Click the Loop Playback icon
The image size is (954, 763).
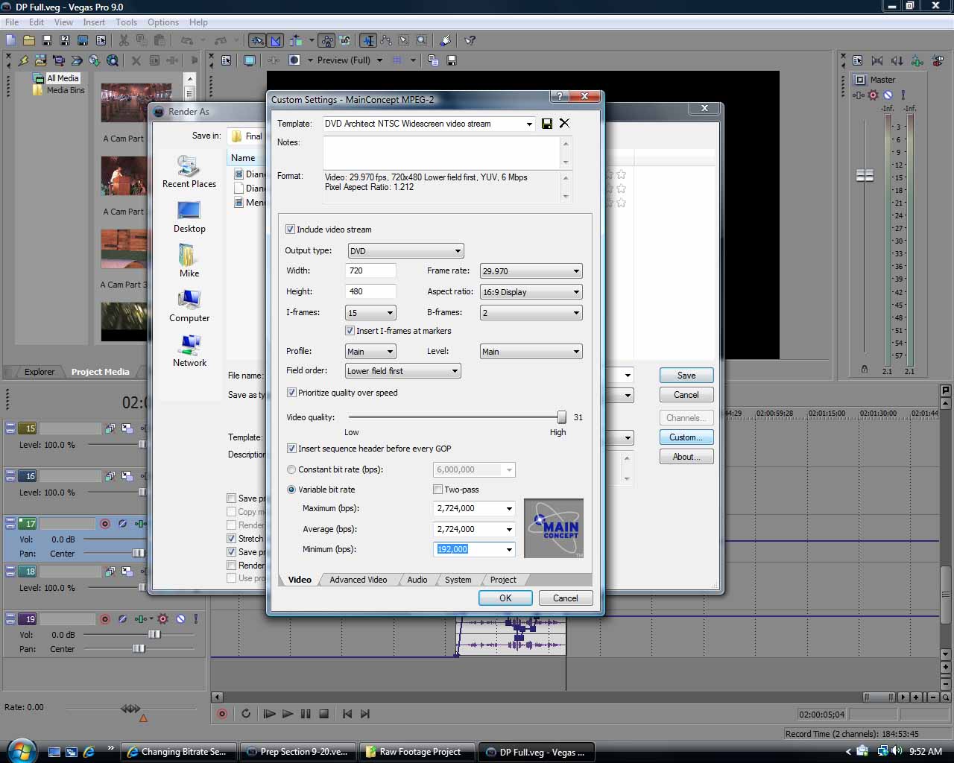[x=246, y=714]
